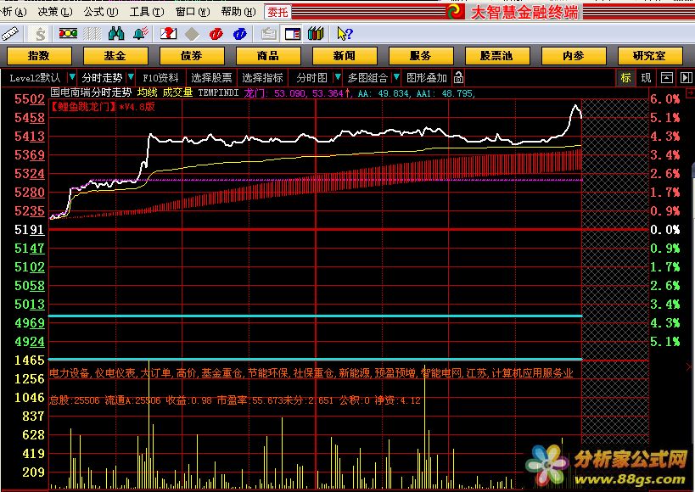695x492 pixels.
Task: Click the padlock lock icon in chart bar
Action: [459, 77]
